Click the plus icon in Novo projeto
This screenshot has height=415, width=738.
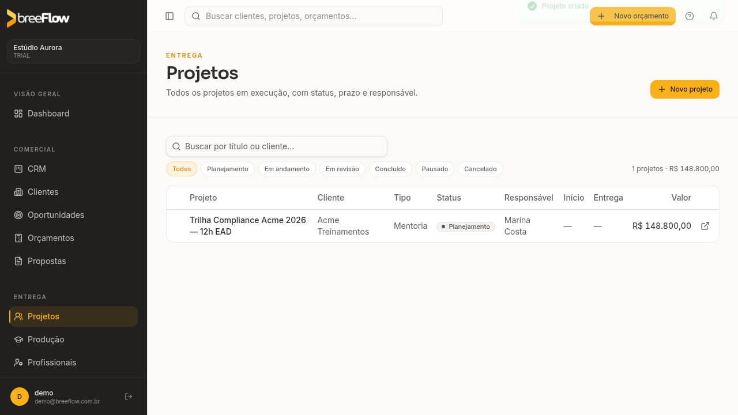point(662,89)
